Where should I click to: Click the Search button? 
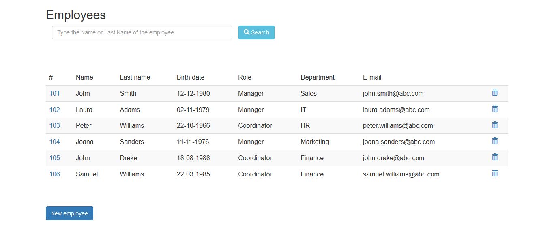tap(256, 32)
